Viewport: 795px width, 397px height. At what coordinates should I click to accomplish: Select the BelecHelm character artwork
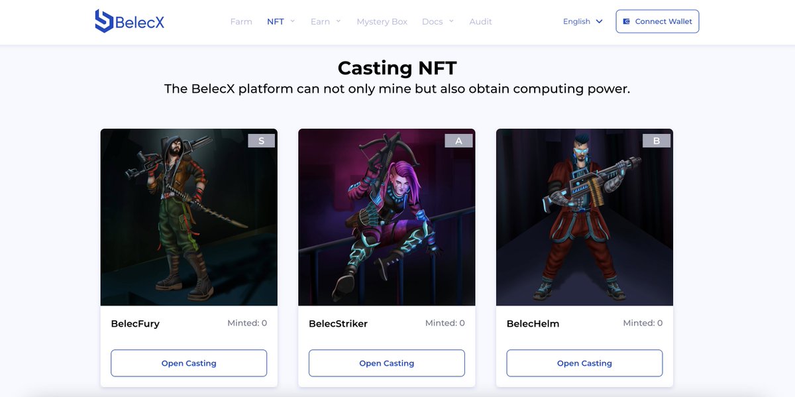pyautogui.click(x=584, y=217)
